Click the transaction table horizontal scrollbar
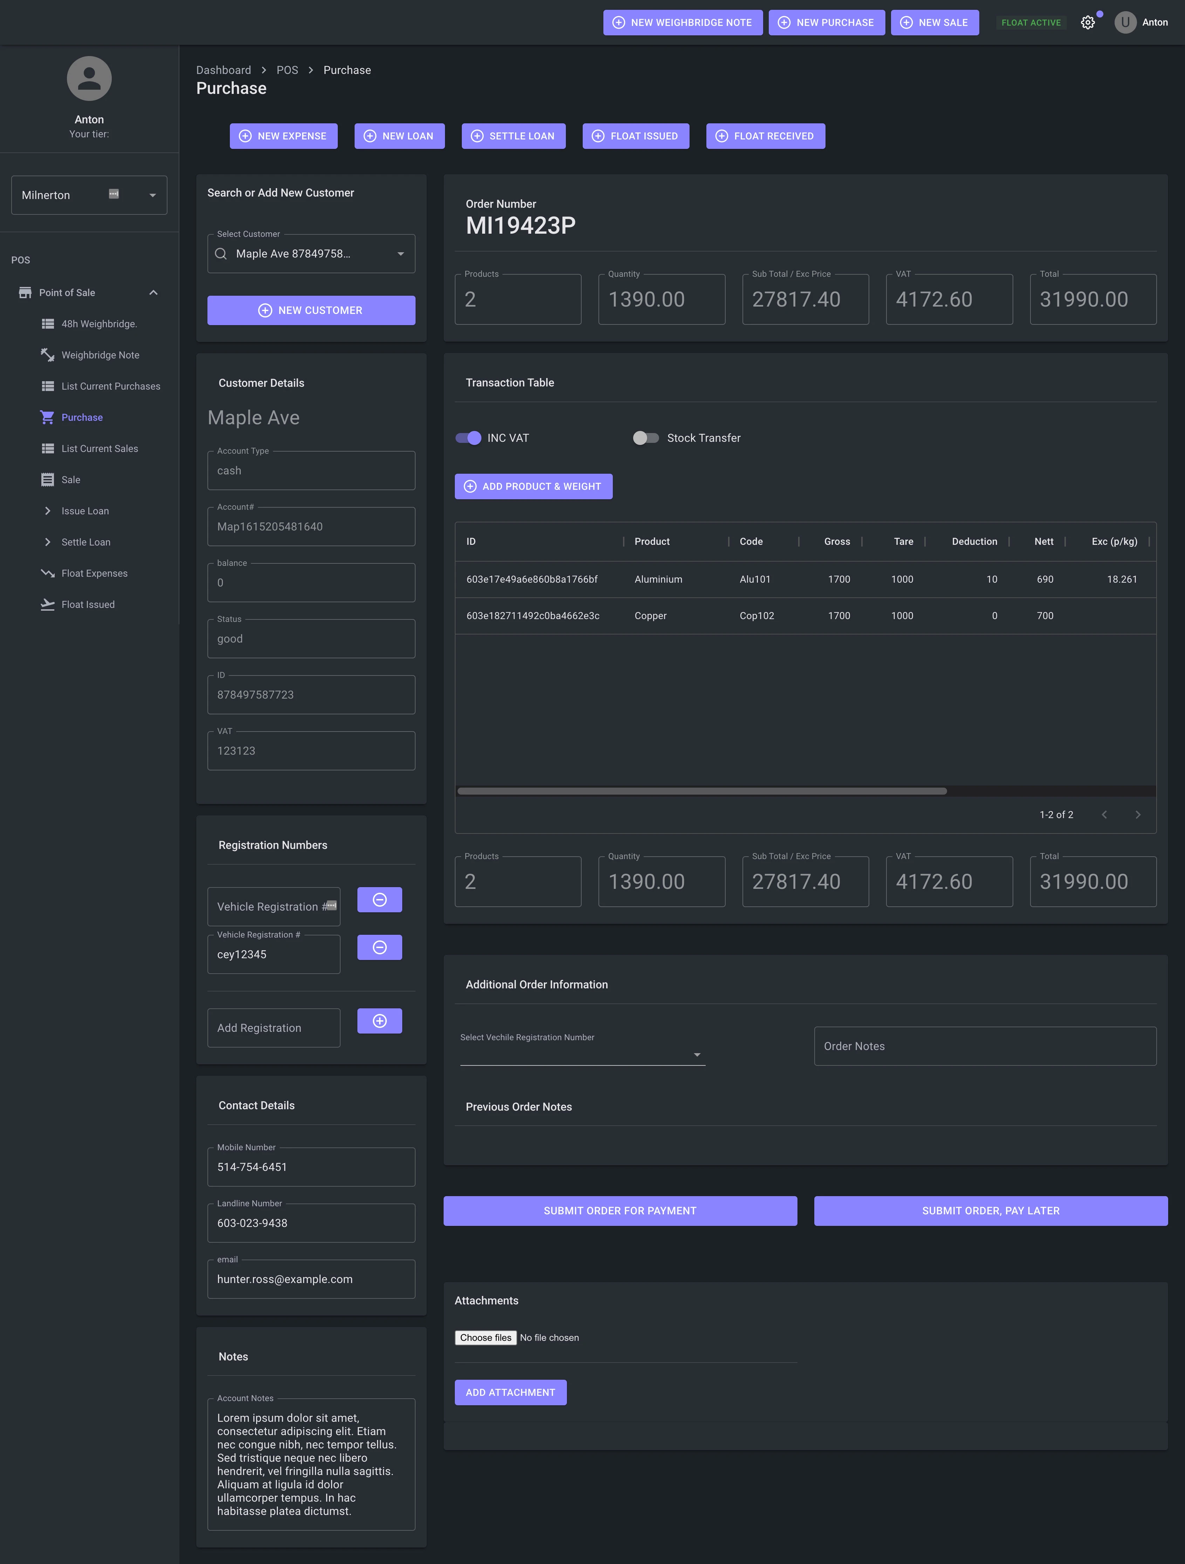 [x=701, y=791]
